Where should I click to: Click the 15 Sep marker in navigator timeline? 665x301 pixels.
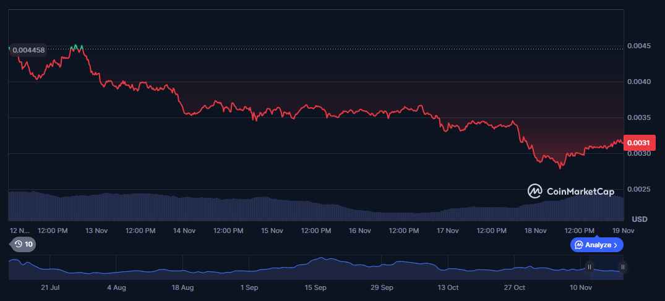[315, 287]
